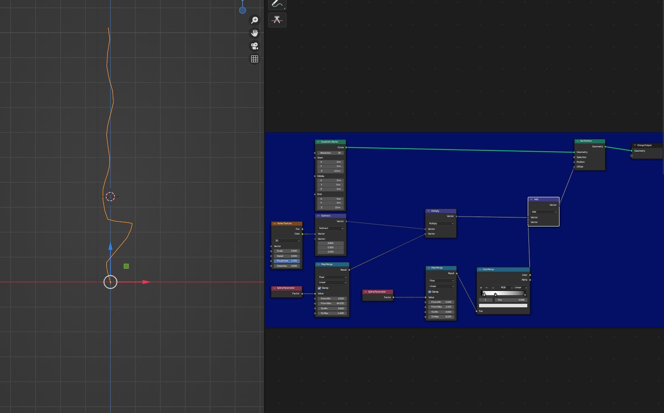
Task: Open the Subtract operation dropdown
Action: [x=331, y=228]
